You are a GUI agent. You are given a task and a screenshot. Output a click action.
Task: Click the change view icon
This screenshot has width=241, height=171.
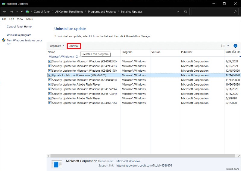coord(223,46)
